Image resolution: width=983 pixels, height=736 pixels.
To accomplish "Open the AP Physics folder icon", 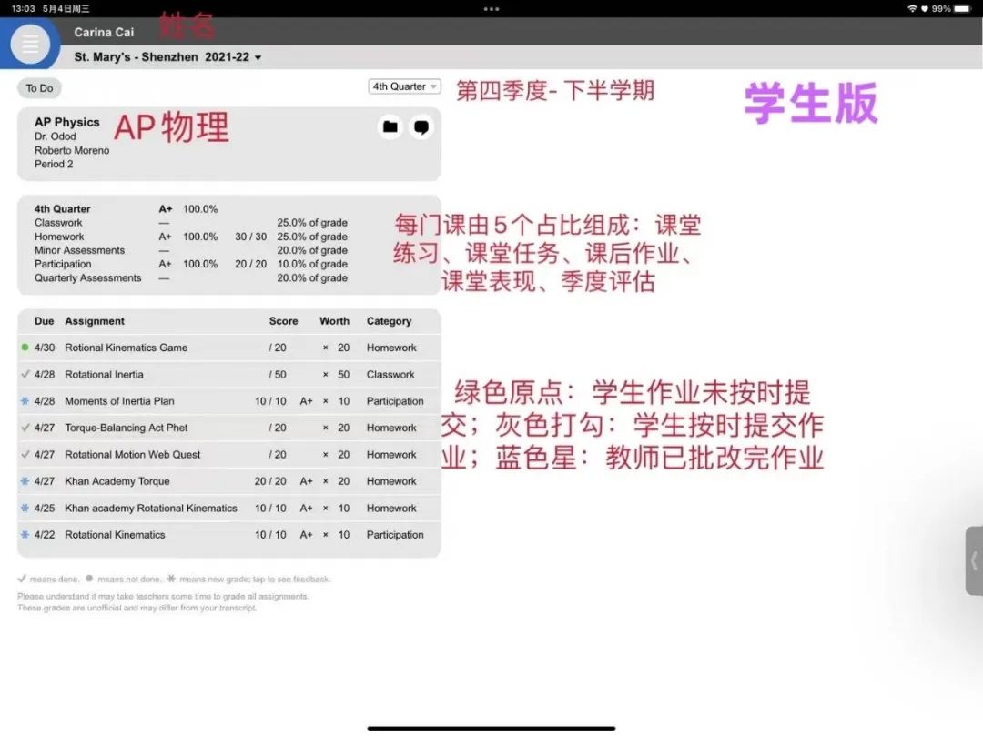I will tap(390, 127).
